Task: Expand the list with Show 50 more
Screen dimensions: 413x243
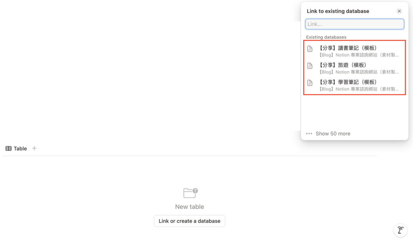Action: [333, 134]
